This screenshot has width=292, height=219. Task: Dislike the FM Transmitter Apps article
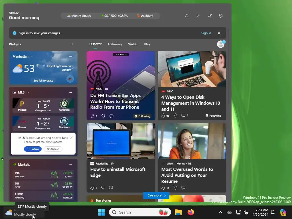[103, 116]
